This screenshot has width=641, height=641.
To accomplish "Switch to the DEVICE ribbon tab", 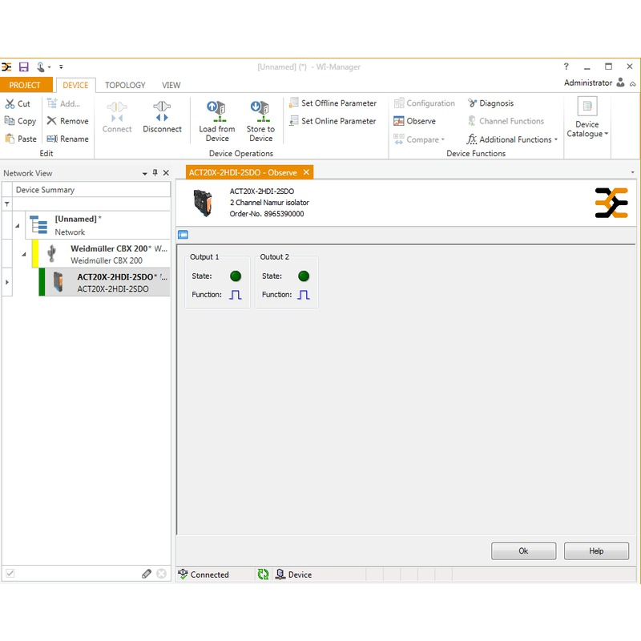I will coord(75,85).
